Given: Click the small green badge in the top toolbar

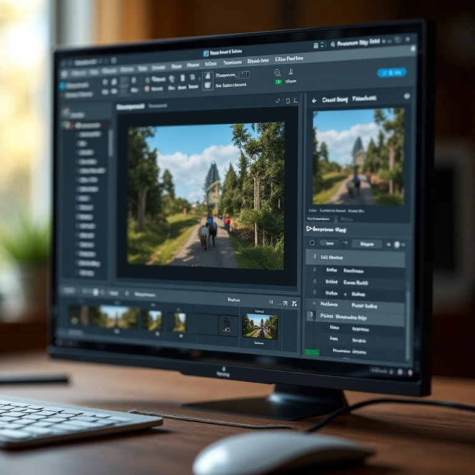Looking at the screenshot, I should (278, 82).
